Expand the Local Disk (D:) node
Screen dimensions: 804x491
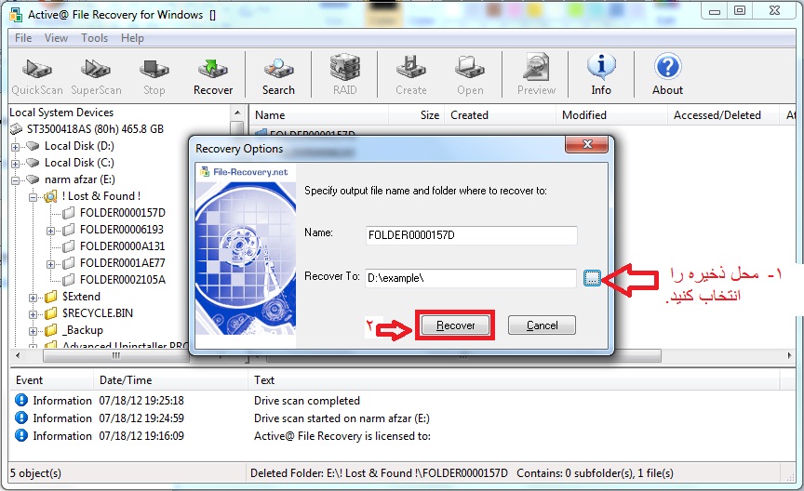coord(16,147)
